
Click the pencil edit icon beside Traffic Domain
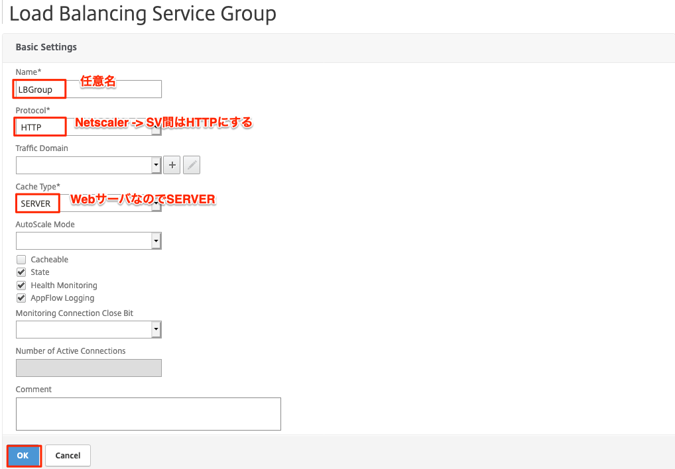(191, 164)
